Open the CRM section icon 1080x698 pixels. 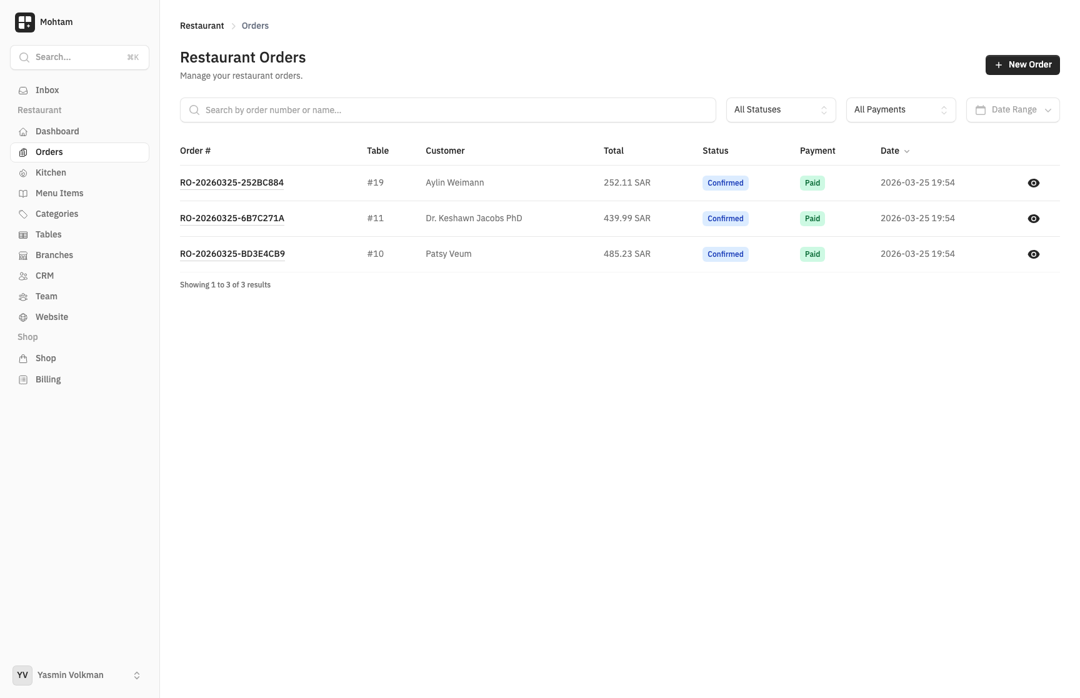[23, 276]
